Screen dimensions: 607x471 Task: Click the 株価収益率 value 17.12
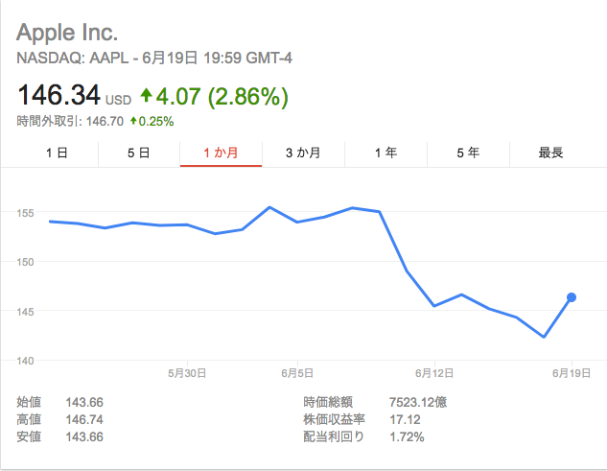(405, 420)
